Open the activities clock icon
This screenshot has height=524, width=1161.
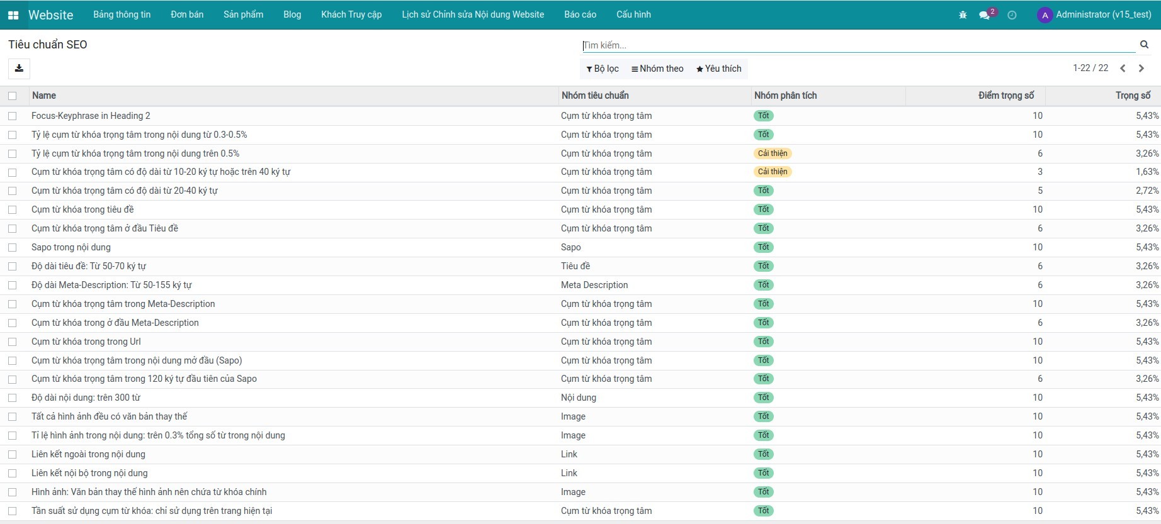click(x=1012, y=15)
